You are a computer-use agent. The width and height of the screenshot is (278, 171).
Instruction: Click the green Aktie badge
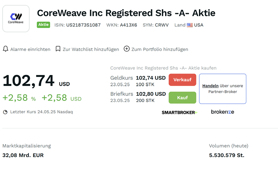click(43, 25)
